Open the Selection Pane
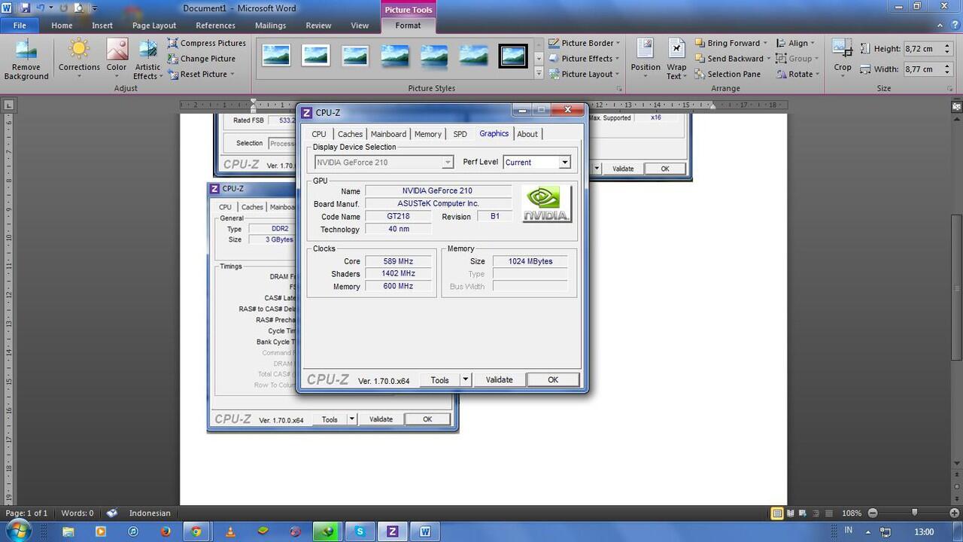 (x=728, y=74)
